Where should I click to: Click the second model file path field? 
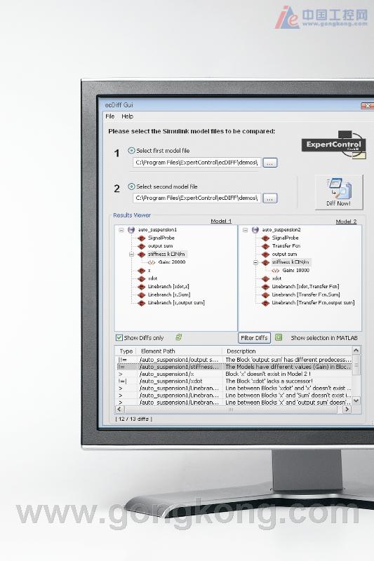[x=197, y=198]
